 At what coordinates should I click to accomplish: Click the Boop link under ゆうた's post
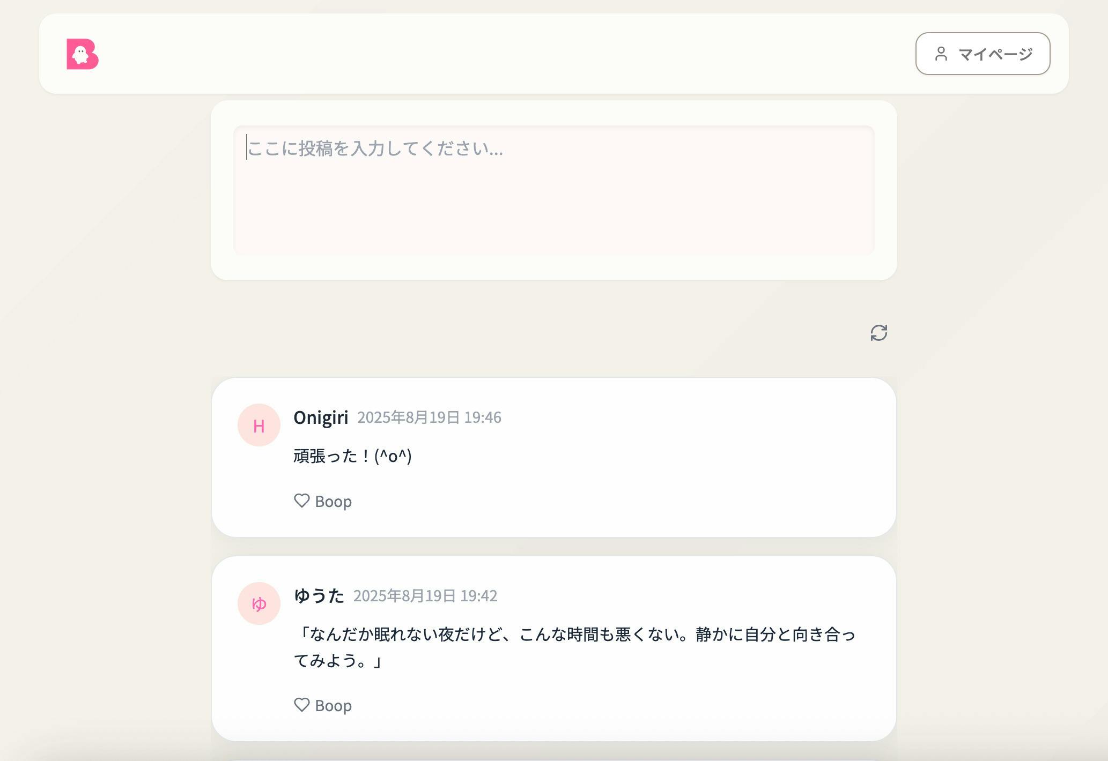(333, 705)
